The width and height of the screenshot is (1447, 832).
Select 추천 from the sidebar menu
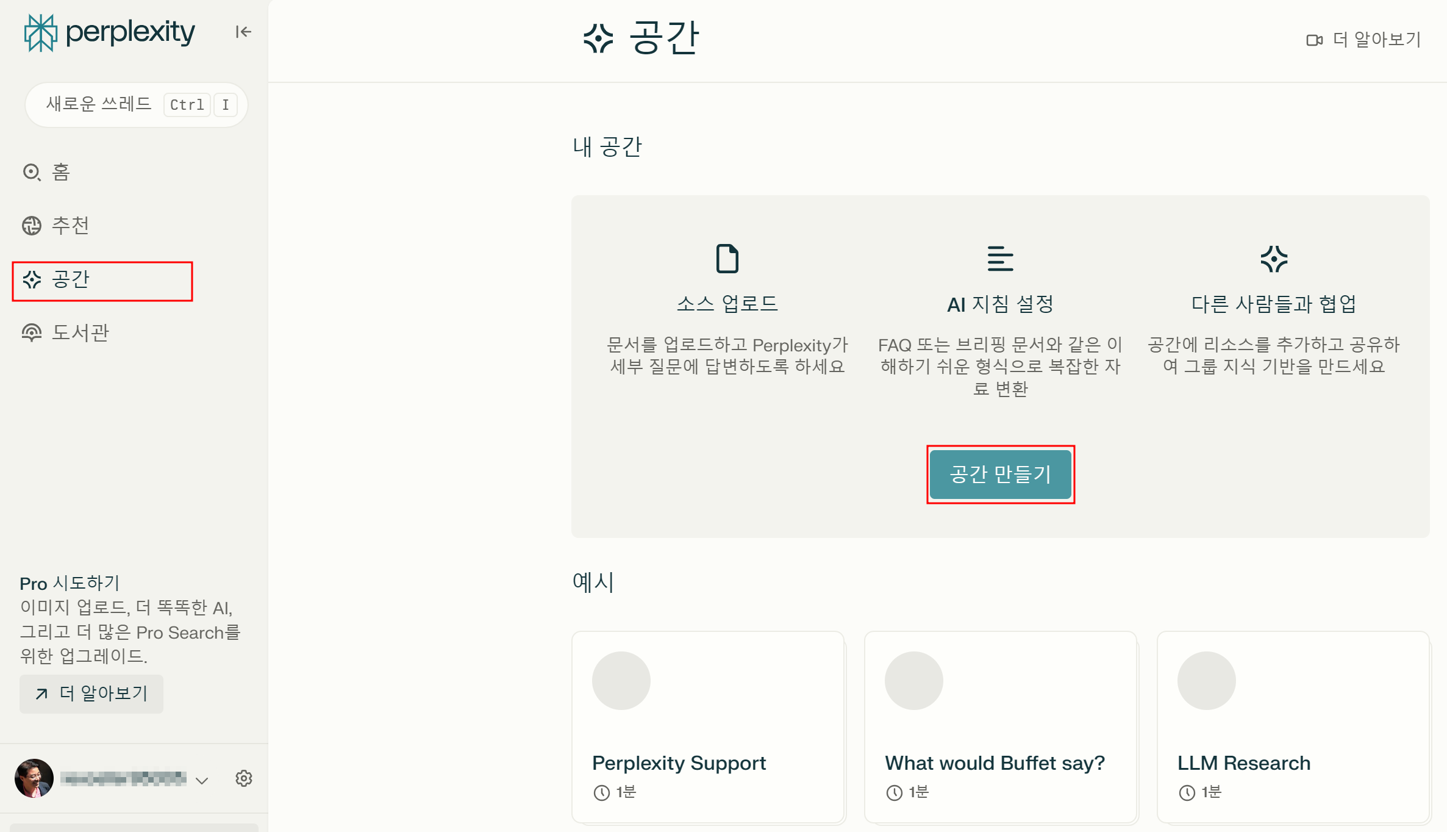[70, 226]
